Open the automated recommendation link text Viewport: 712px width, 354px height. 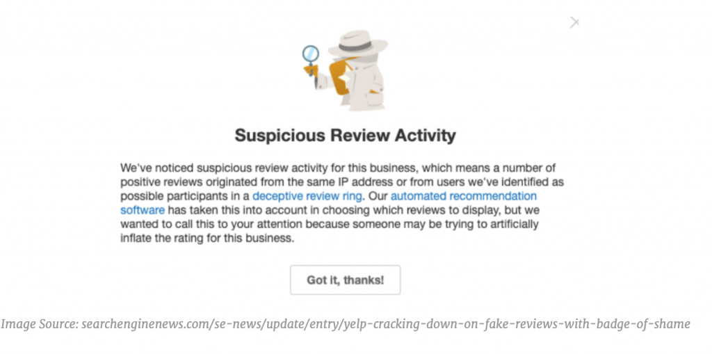click(x=464, y=196)
